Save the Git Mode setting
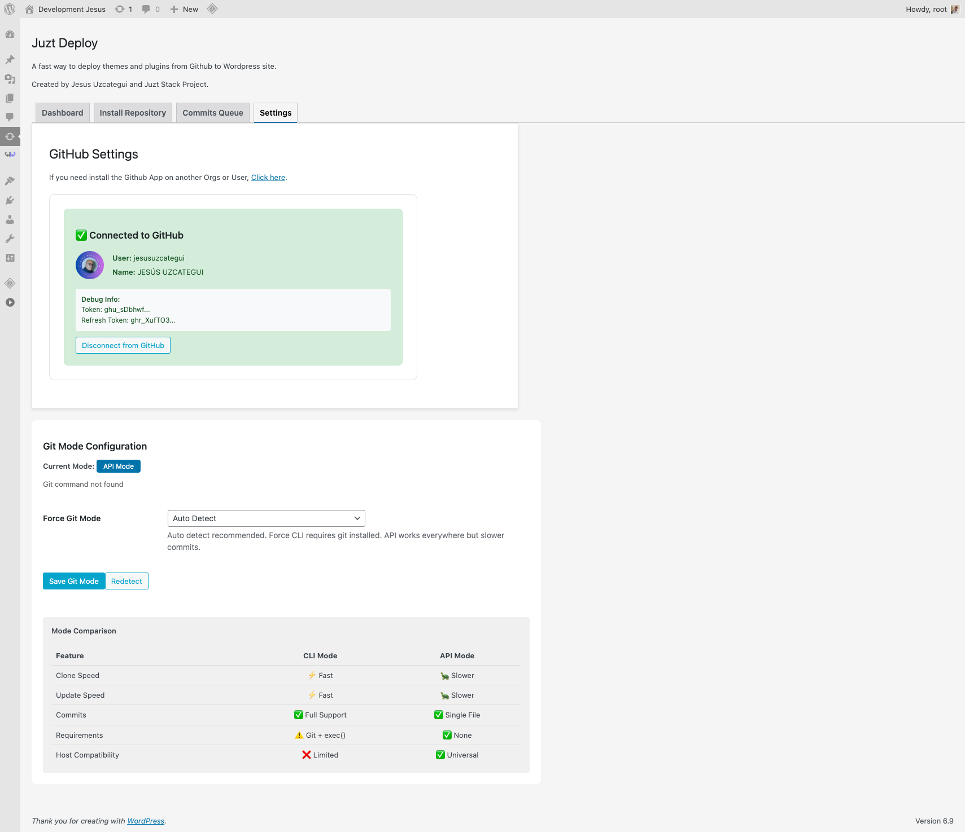This screenshot has width=965, height=832. pos(74,581)
